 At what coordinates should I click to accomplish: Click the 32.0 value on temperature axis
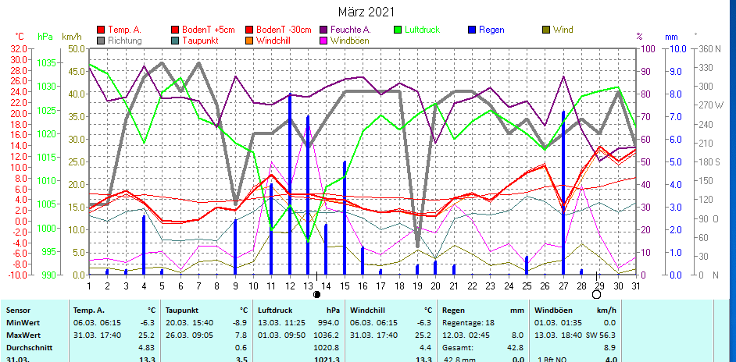click(x=18, y=49)
